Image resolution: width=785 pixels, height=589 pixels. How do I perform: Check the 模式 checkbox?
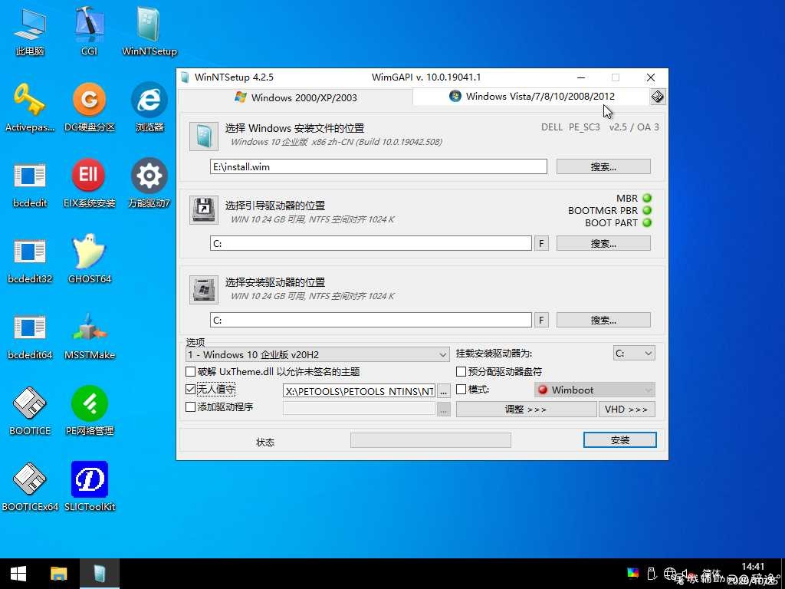[461, 389]
